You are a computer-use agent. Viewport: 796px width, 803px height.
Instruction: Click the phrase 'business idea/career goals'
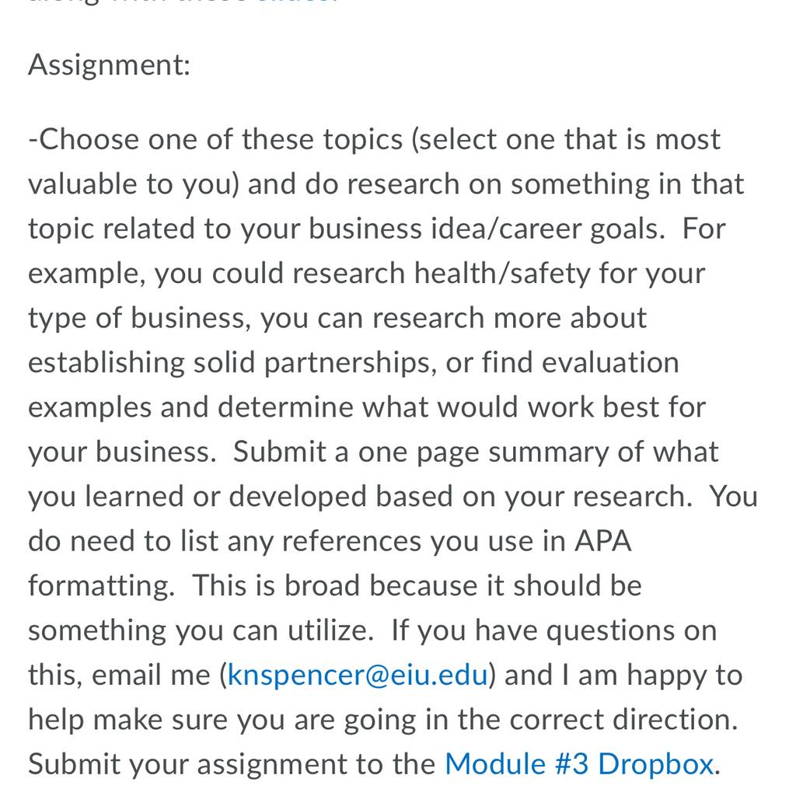tap(484, 229)
